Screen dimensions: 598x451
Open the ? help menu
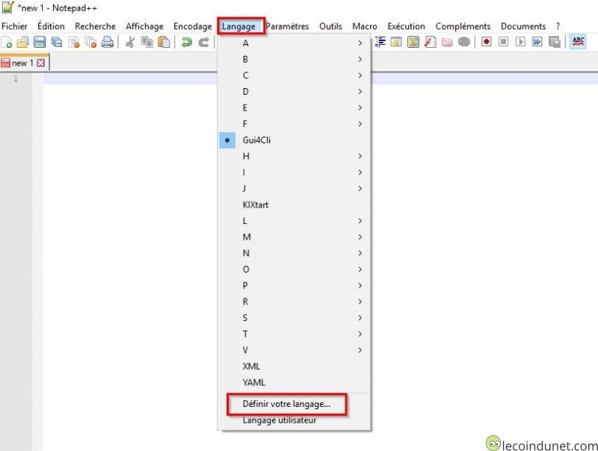click(558, 26)
